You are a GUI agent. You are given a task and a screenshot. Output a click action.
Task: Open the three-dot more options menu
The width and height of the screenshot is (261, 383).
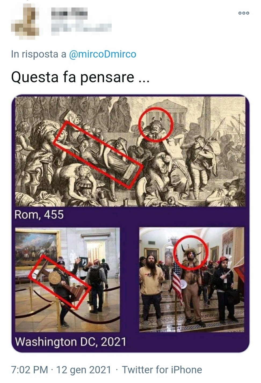(244, 13)
